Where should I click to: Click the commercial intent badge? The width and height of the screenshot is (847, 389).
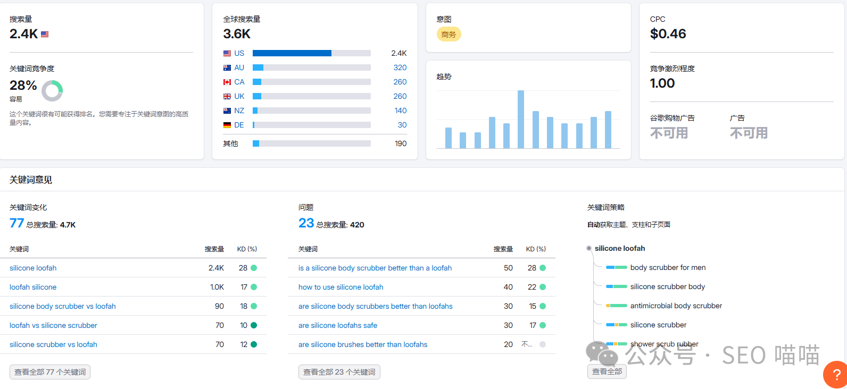click(449, 35)
